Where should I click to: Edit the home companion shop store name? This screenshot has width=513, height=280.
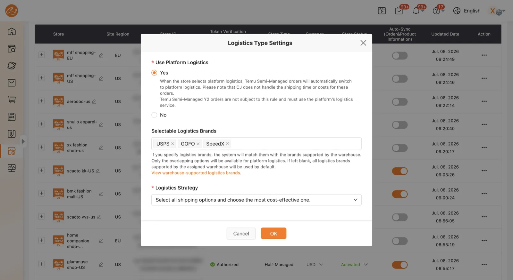click(101, 241)
